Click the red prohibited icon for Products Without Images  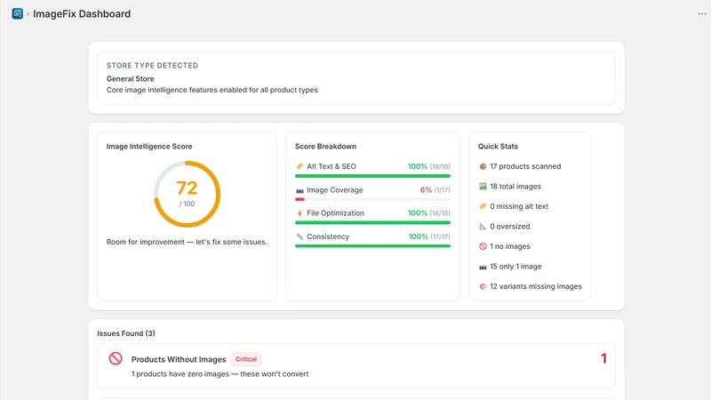(116, 359)
